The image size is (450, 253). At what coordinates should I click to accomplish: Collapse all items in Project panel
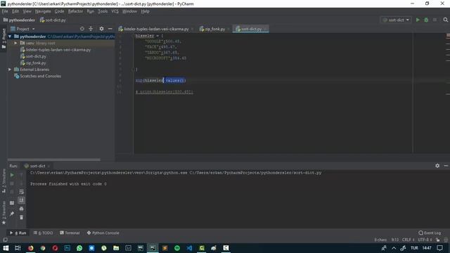pos(91,29)
